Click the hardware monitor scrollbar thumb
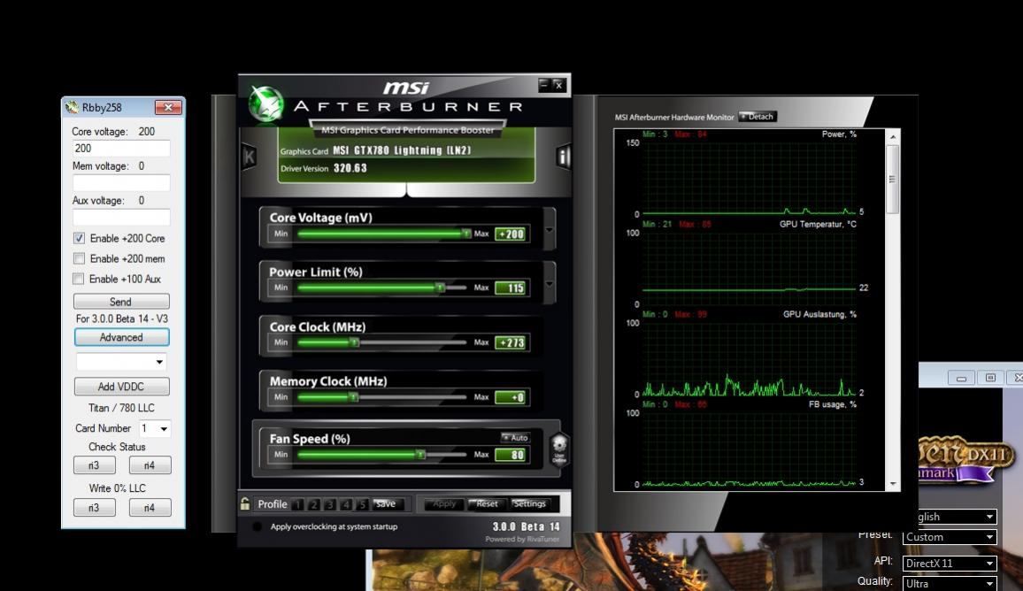The height and width of the screenshot is (591, 1023). click(x=893, y=180)
